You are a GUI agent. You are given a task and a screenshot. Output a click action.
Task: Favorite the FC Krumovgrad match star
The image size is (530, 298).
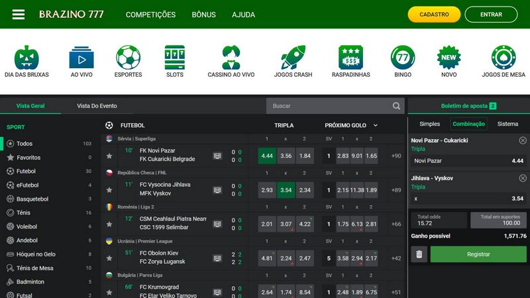click(x=109, y=292)
